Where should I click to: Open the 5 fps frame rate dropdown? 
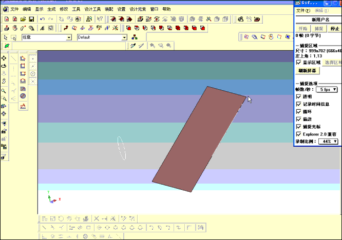327,90
